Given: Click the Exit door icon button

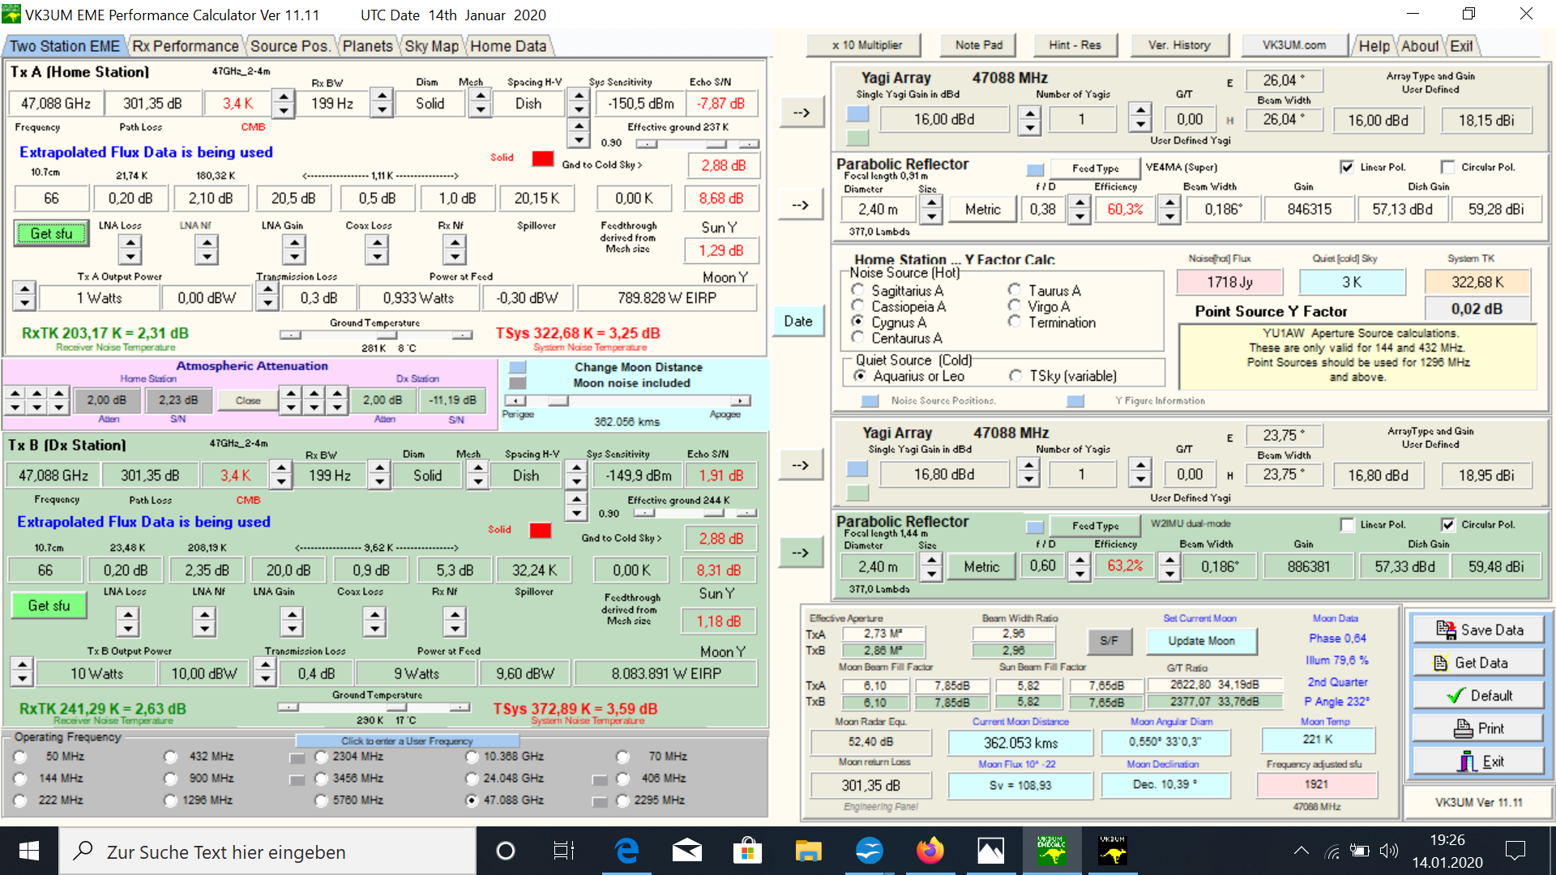Looking at the screenshot, I should pyautogui.click(x=1478, y=762).
